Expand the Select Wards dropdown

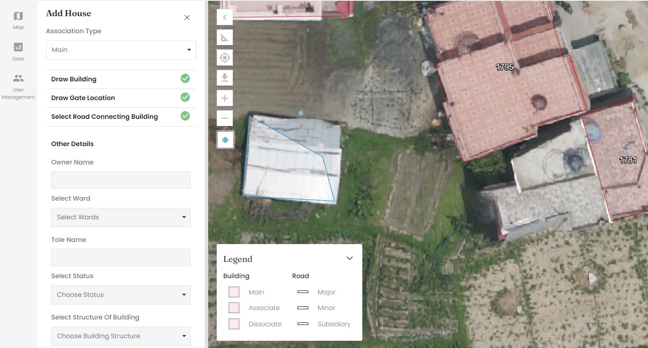[121, 217]
